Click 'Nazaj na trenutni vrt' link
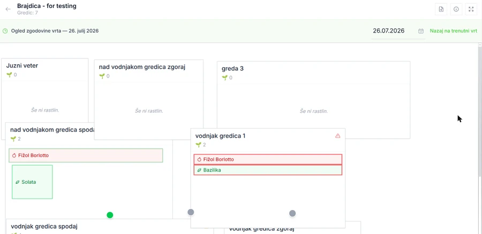 [x=454, y=31]
